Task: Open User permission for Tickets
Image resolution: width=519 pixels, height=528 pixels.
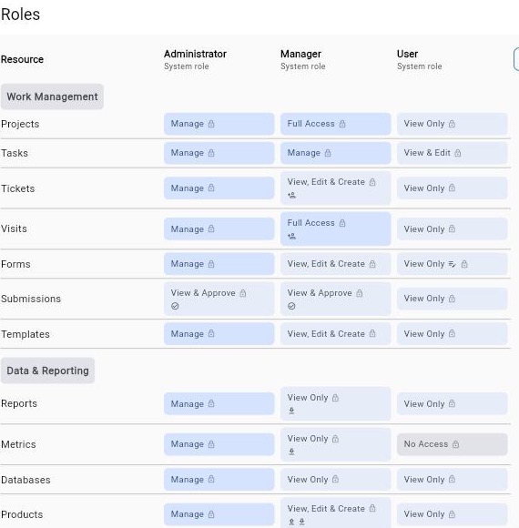Action: point(453,188)
